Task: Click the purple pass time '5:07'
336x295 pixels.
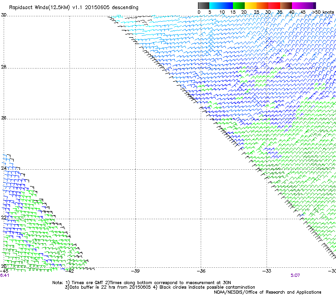Action: point(295,275)
